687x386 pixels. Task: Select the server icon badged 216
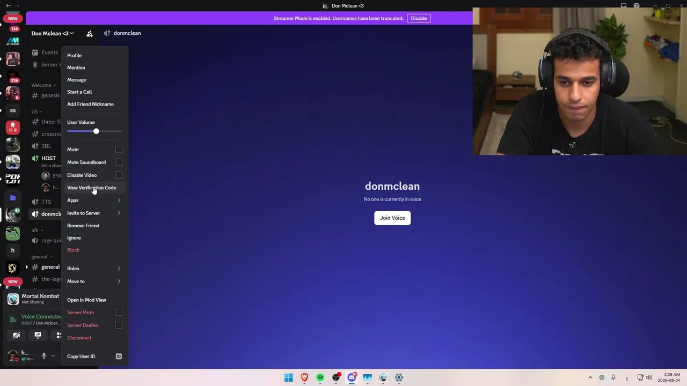[13, 76]
